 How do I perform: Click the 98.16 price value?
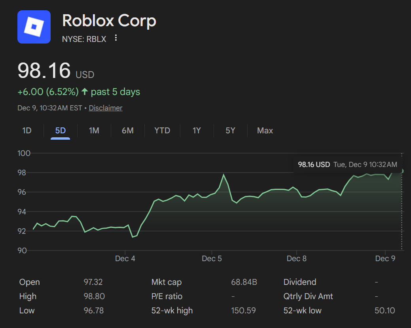point(44,70)
